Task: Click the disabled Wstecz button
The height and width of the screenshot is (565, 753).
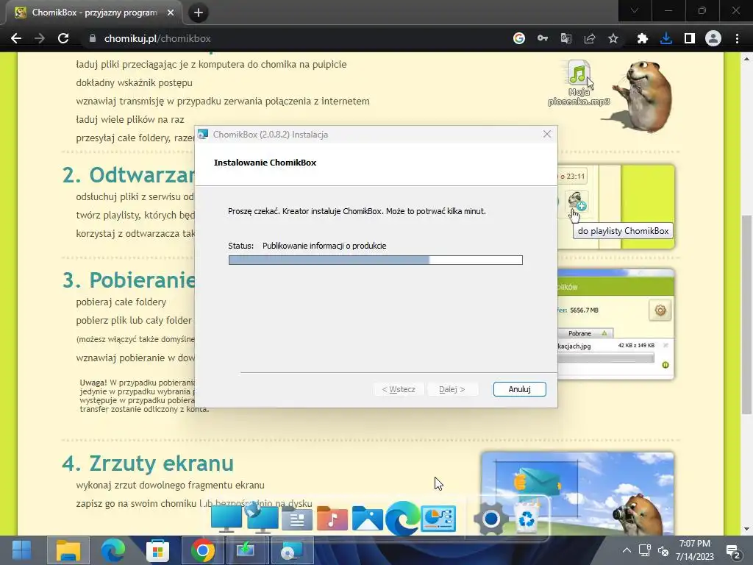Action: point(399,389)
